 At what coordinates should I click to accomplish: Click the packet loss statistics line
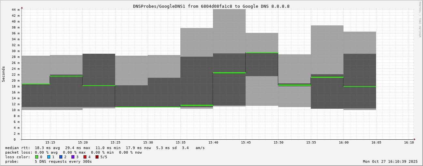tap(73, 152)
